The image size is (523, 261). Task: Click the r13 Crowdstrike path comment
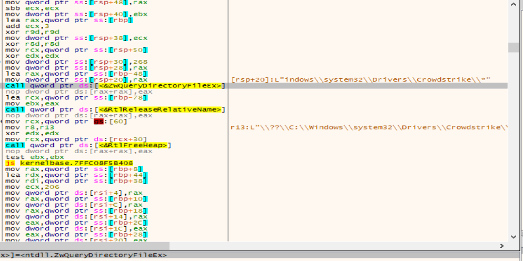click(369, 127)
